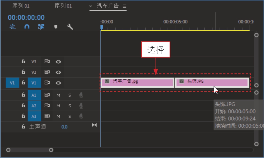This screenshot has height=158, width=264.
Task: Toggle V1 track targeting label
Action: tap(34, 83)
